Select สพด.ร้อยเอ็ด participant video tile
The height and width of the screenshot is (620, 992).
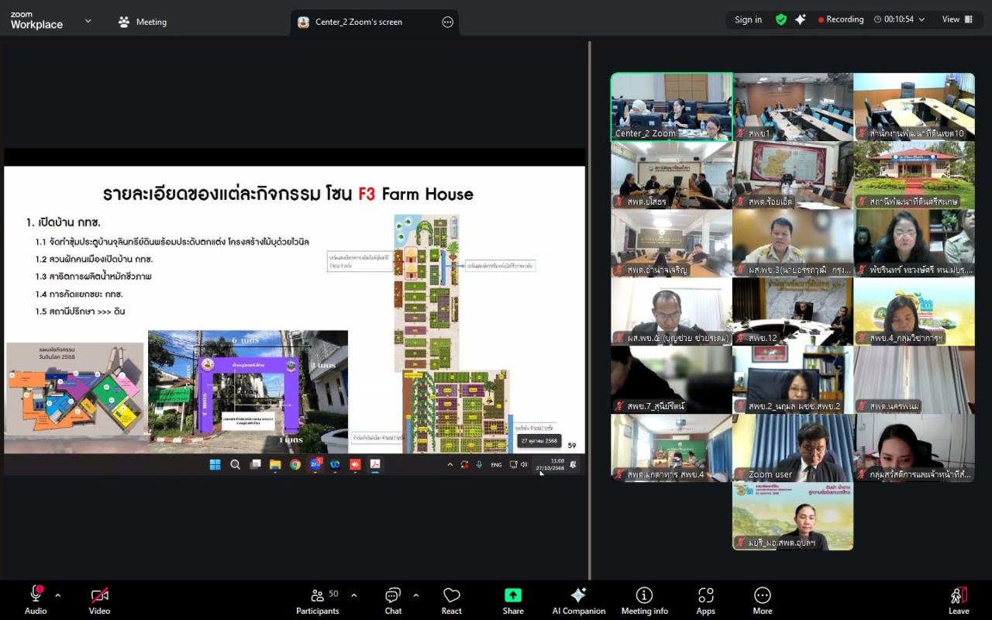793,175
